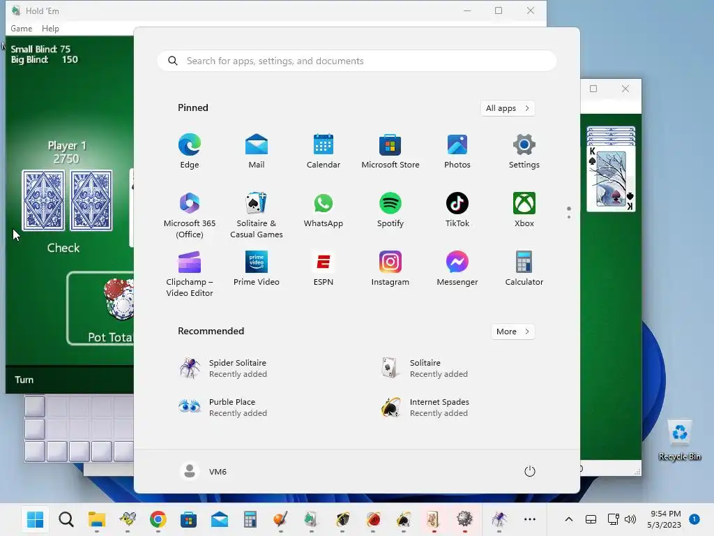714x536 pixels.
Task: Switch to Google Chrome on the taskbar
Action: click(158, 519)
